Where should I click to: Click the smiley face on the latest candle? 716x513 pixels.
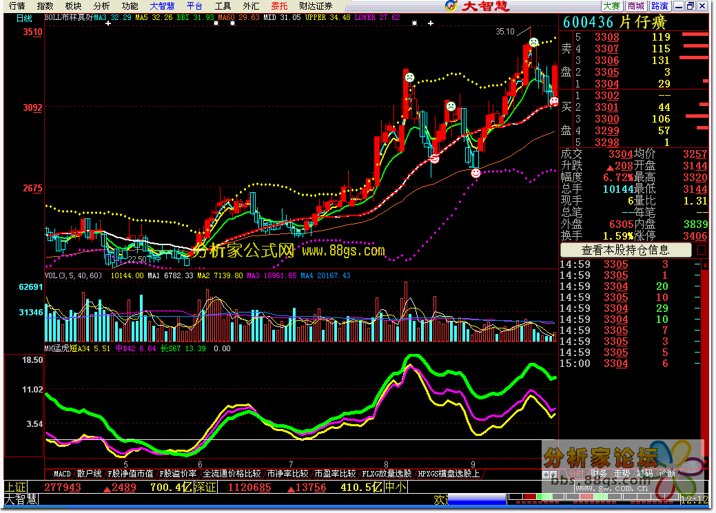554,101
